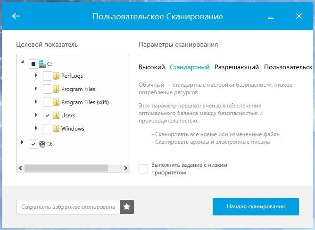
Task: Click the Windows folder icon
Action: [x=56, y=129]
